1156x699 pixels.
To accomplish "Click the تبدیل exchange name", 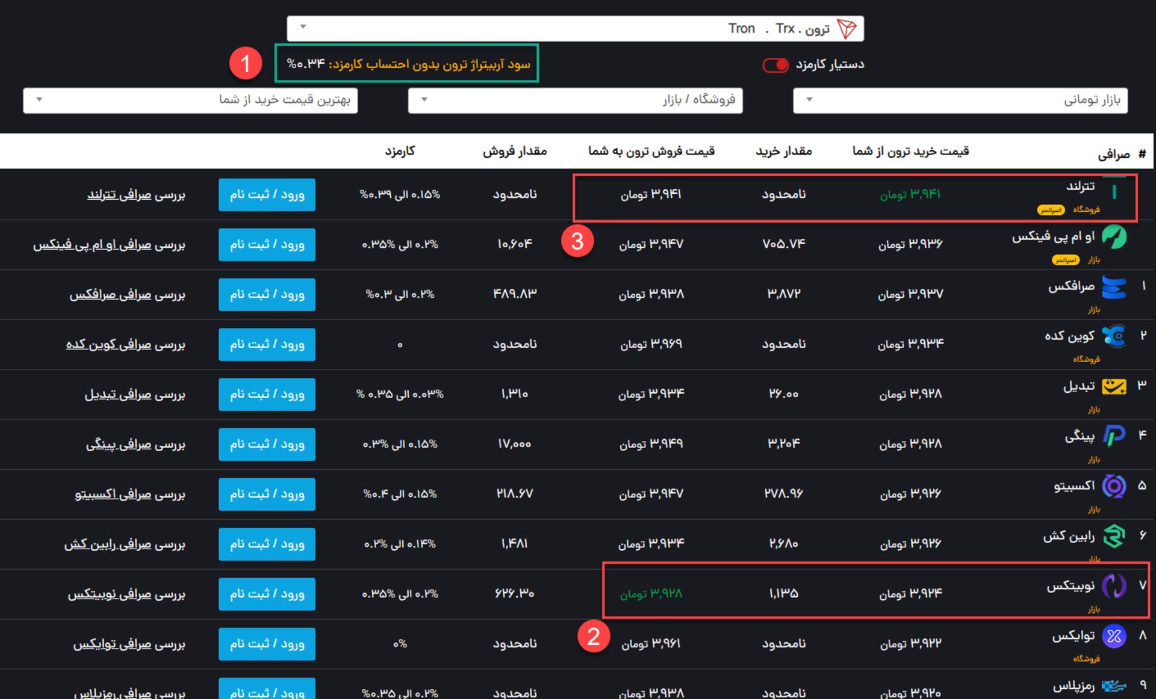I will pos(1079,386).
